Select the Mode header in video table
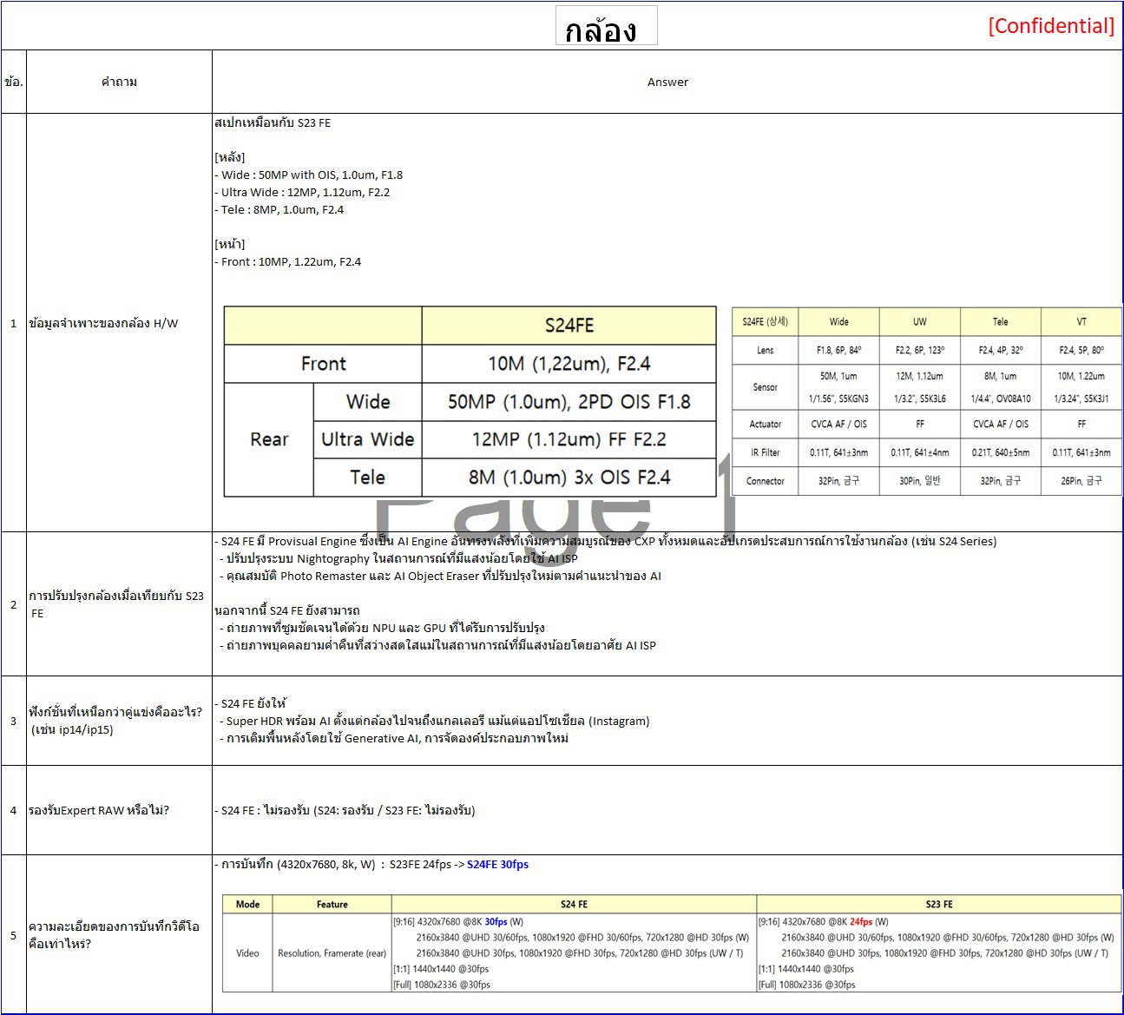The height and width of the screenshot is (1015, 1124). pyautogui.click(x=247, y=904)
